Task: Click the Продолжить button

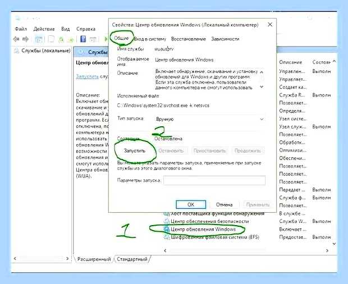Action: (248, 151)
